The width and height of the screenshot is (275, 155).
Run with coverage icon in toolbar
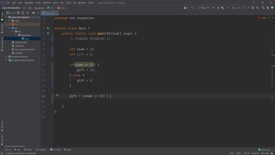pos(223,8)
